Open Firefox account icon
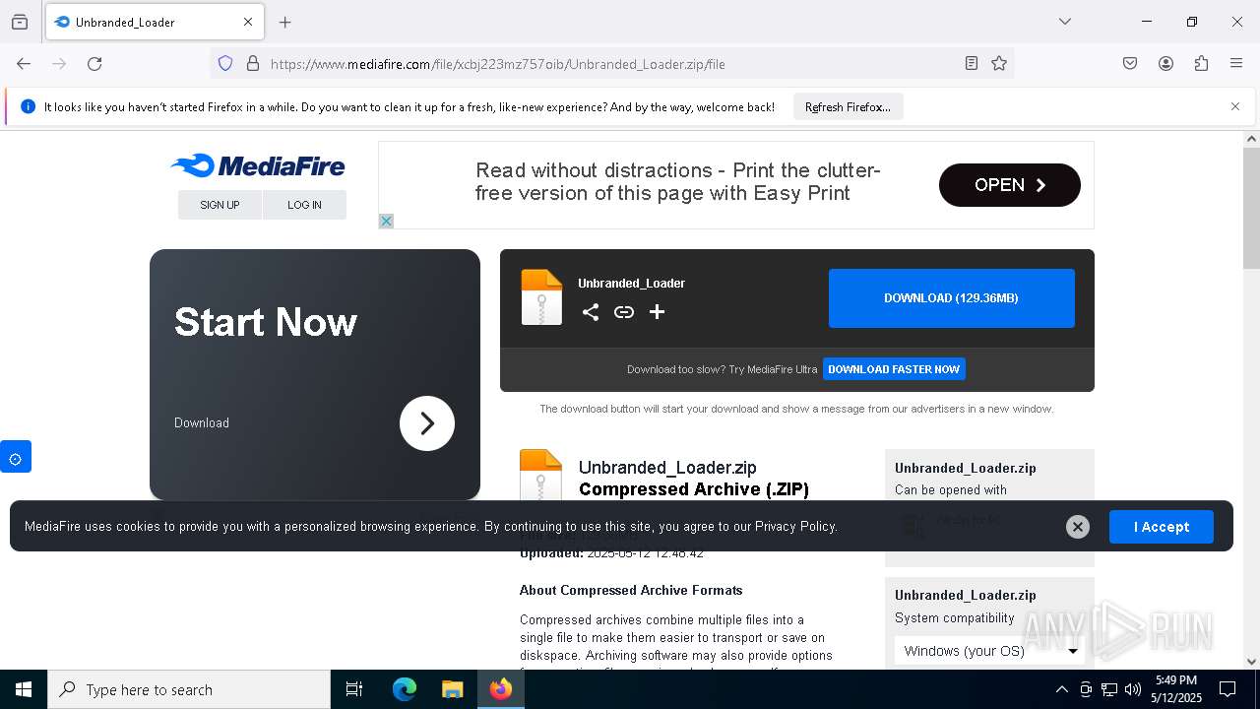Viewport: 1260px width, 709px height. 1165,64
